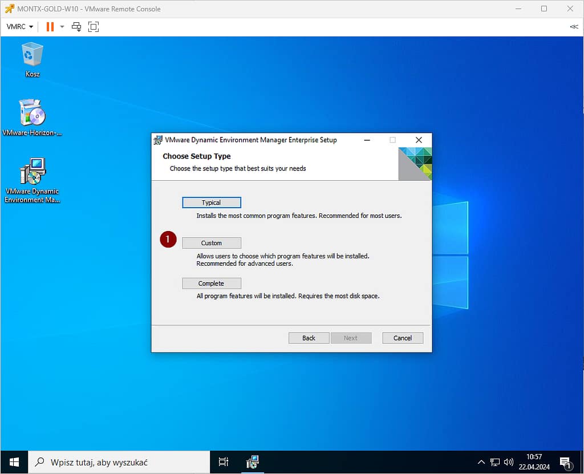This screenshot has height=474, width=584.
Task: Send Ctrl+Alt+Del to the VM
Action: pos(76,27)
